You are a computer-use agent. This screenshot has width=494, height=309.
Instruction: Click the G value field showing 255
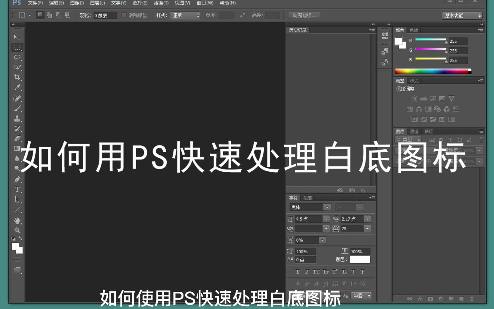click(x=458, y=51)
